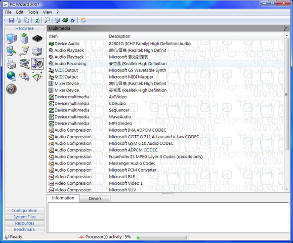Select the MPEGVideo device multimedia row
Screen dimensions: 293x243
[x=165, y=124]
